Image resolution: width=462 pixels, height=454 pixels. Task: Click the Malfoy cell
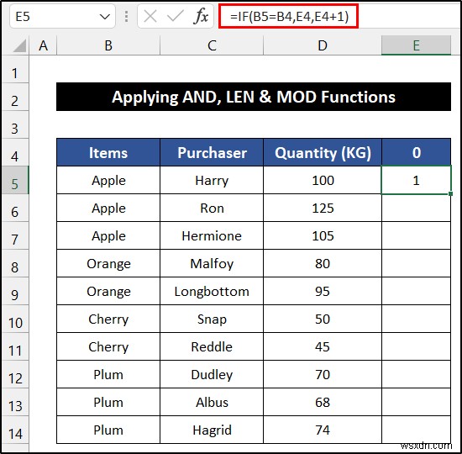pyautogui.click(x=212, y=263)
